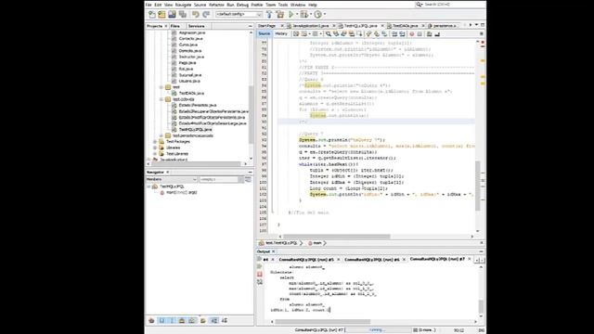
Task: Select Instructor.java in Projects tree
Action: (x=191, y=57)
